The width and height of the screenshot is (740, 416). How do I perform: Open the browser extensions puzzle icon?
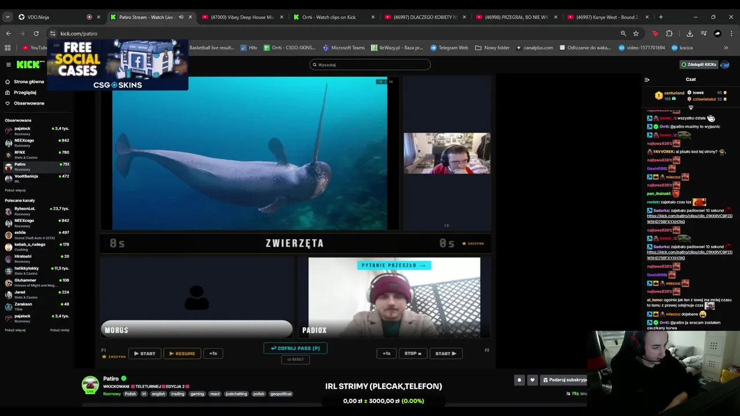pos(669,34)
